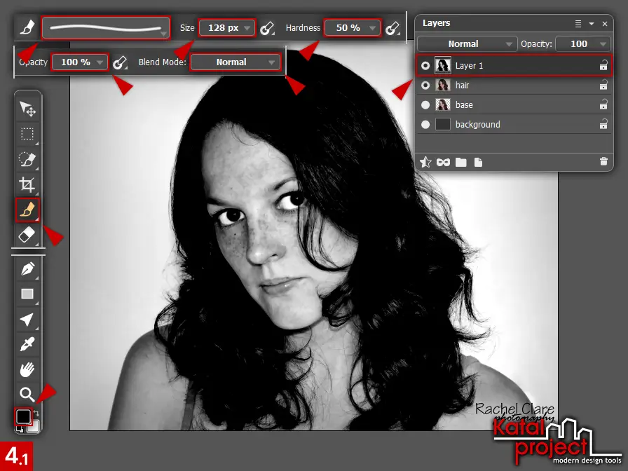Delete the selected layer with trash button
The height and width of the screenshot is (471, 628).
(603, 162)
